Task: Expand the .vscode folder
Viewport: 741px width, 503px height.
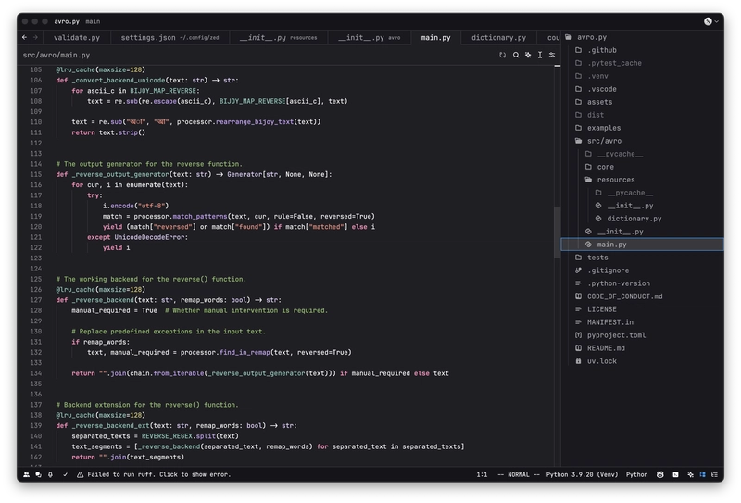Action: click(x=642, y=89)
